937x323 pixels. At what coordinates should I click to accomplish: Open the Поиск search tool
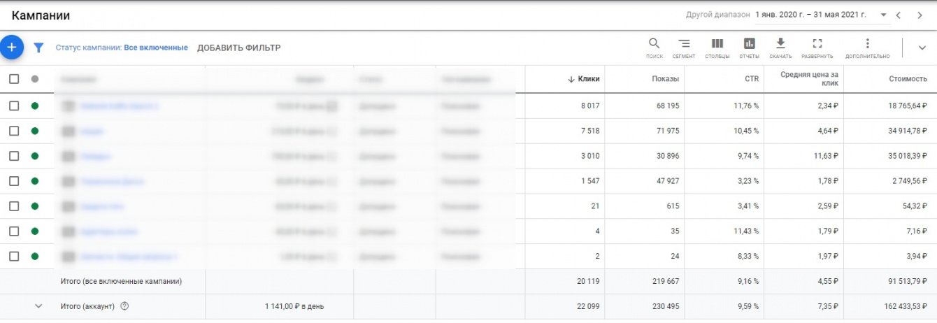pyautogui.click(x=655, y=48)
